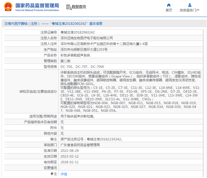Click the 其他内容 label
Image resolution: width=207 pixels, height=178 pixels.
point(50,134)
